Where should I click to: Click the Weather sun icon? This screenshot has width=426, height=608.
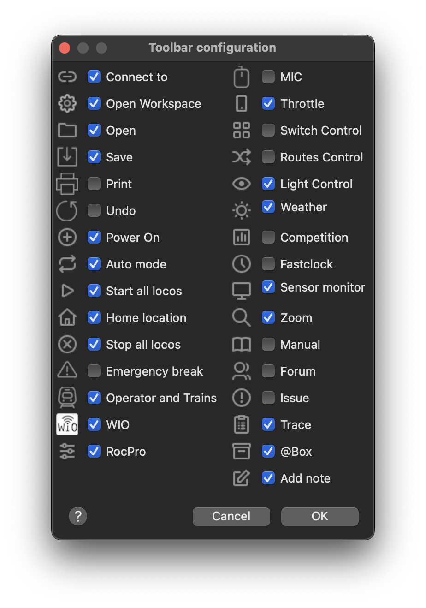[x=242, y=210]
